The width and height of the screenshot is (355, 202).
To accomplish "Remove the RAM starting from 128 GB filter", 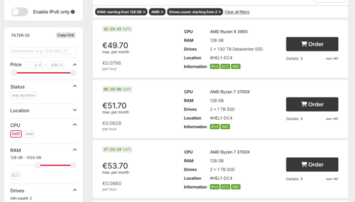I will tap(144, 12).
